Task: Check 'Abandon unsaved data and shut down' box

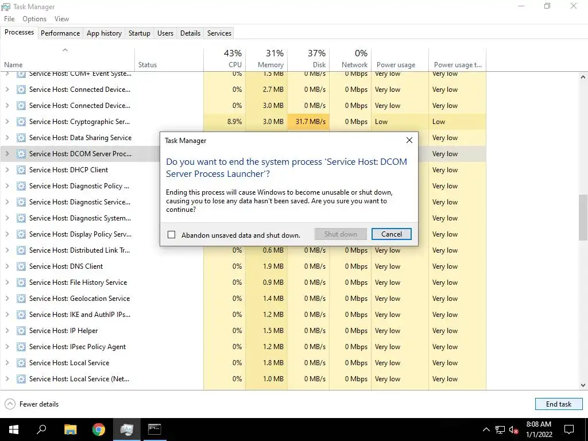Action: click(171, 235)
